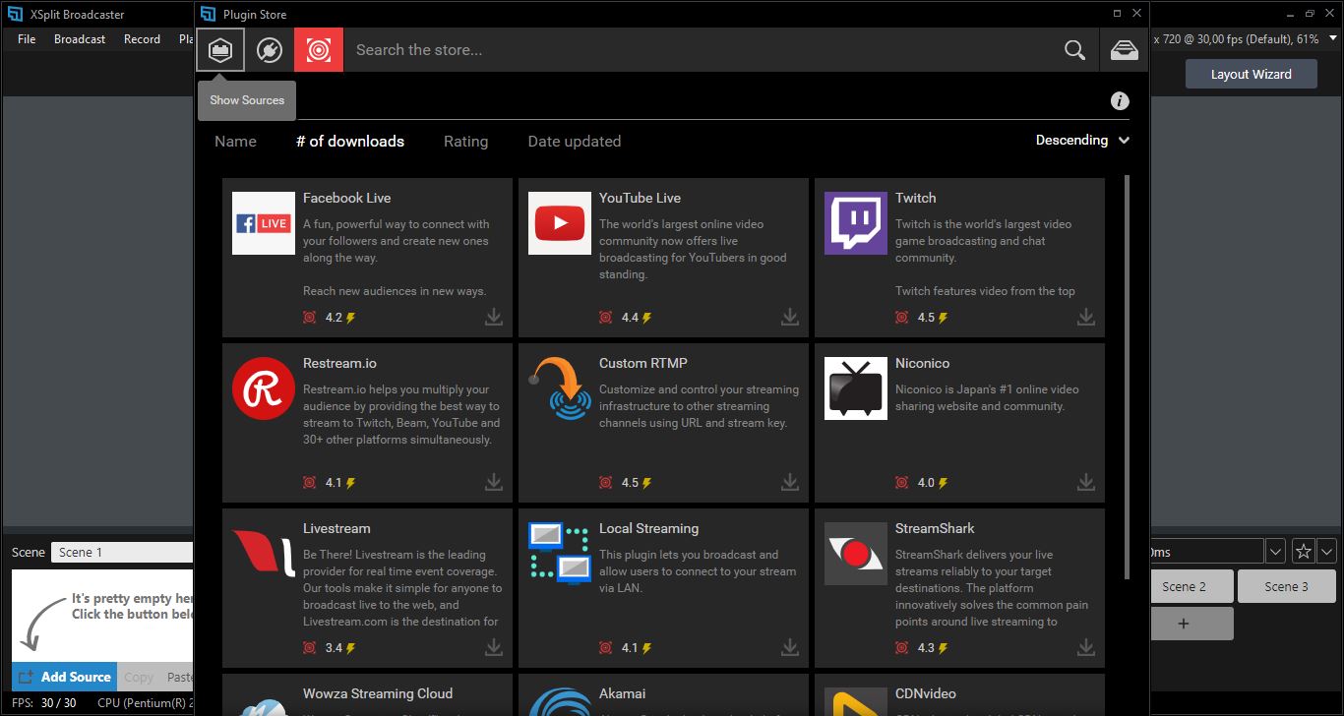Open the Twitch plugin title
Image resolution: width=1344 pixels, height=716 pixels.
915,198
